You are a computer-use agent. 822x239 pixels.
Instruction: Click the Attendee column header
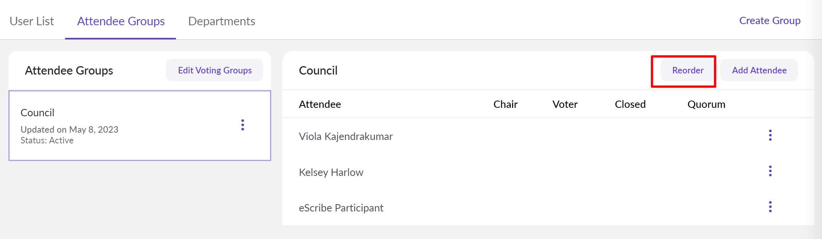[x=320, y=104]
